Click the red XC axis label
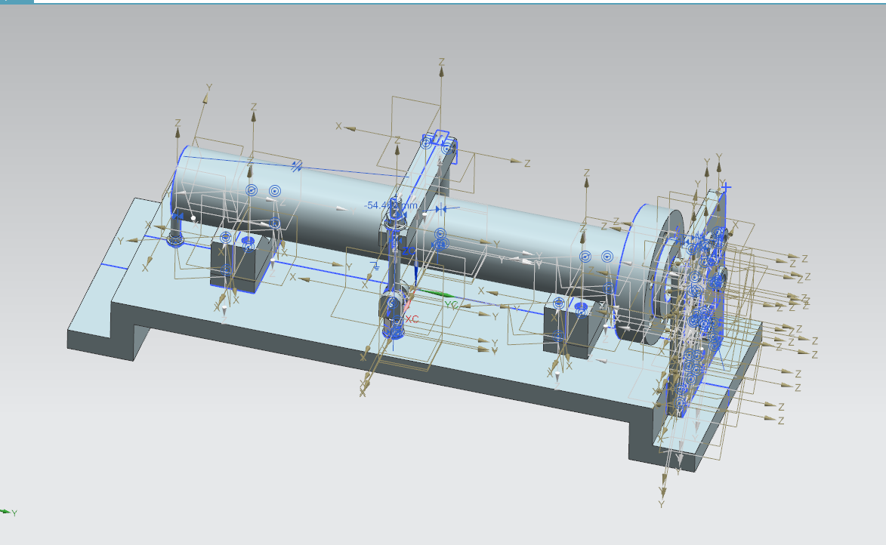 point(412,319)
